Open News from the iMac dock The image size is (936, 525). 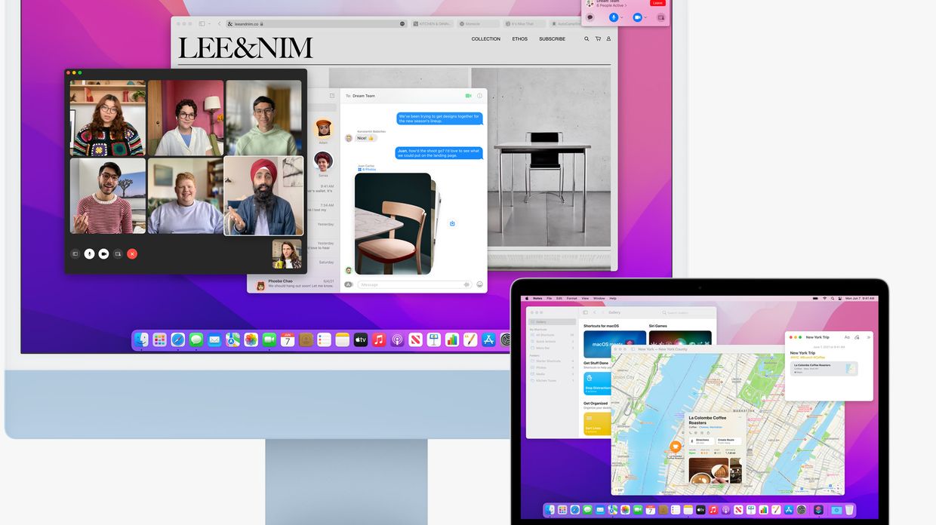coord(415,340)
